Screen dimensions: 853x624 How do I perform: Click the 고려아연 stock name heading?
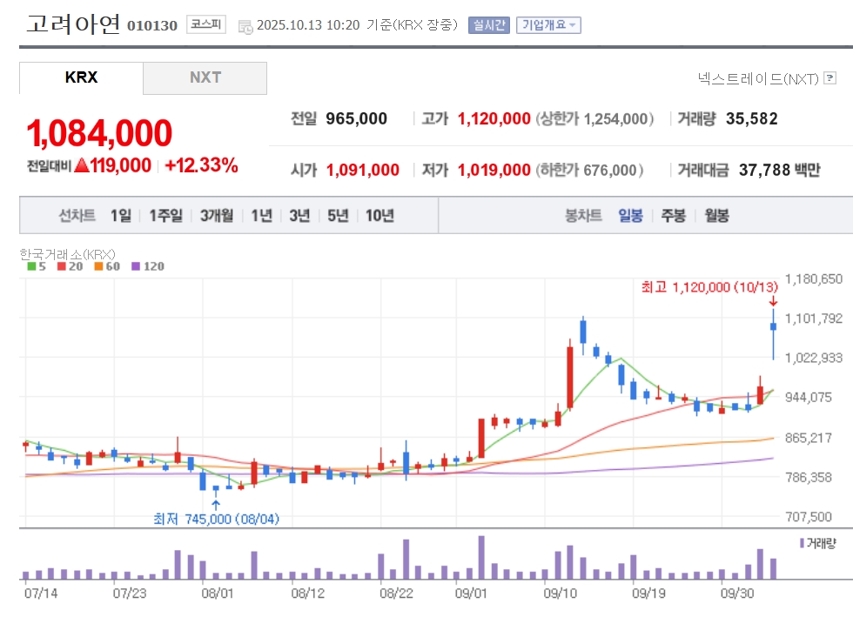73,24
